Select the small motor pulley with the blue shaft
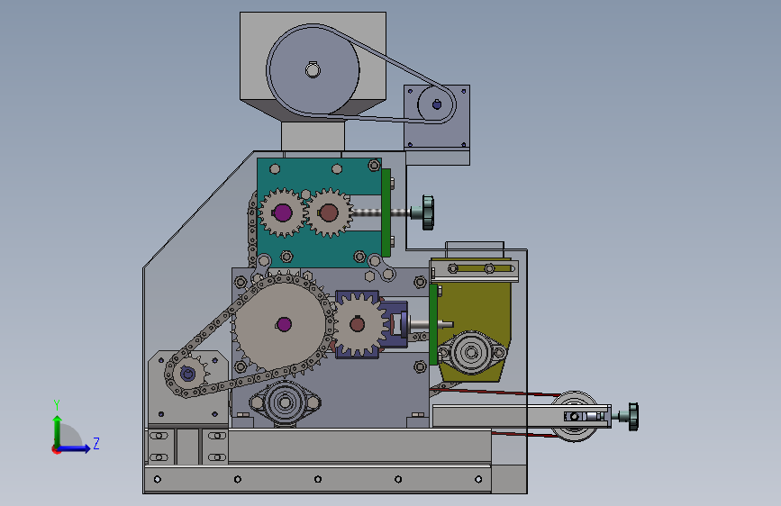This screenshot has height=506, width=781. (436, 104)
